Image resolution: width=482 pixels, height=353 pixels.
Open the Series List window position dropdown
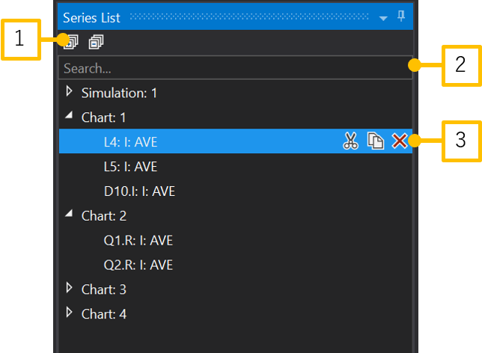click(x=383, y=17)
